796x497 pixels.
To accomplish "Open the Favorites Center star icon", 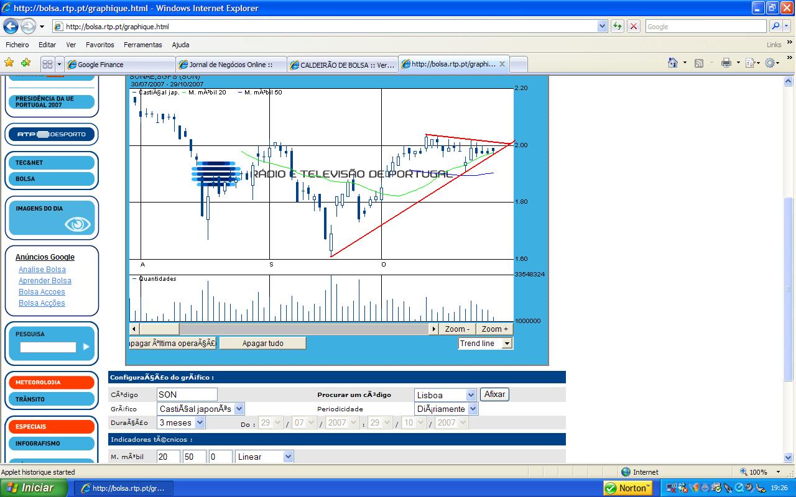I will tap(9, 63).
